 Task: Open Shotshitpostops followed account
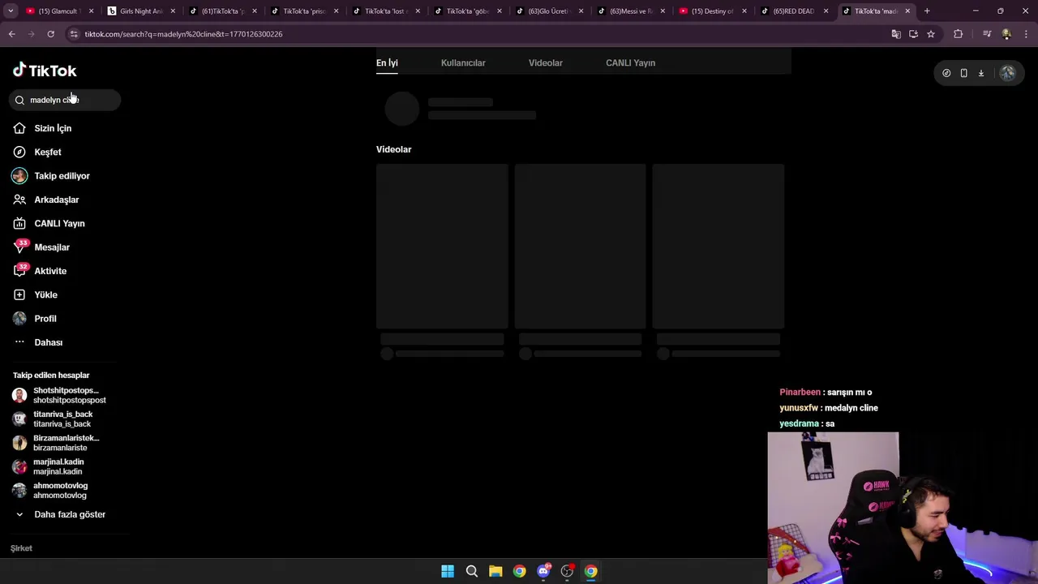click(58, 395)
